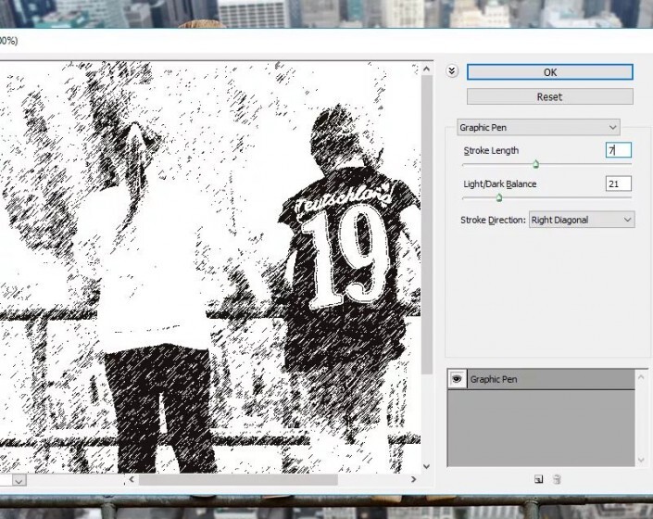653x519 pixels.
Task: Open the preview zoom level dropdown
Action: [x=18, y=480]
